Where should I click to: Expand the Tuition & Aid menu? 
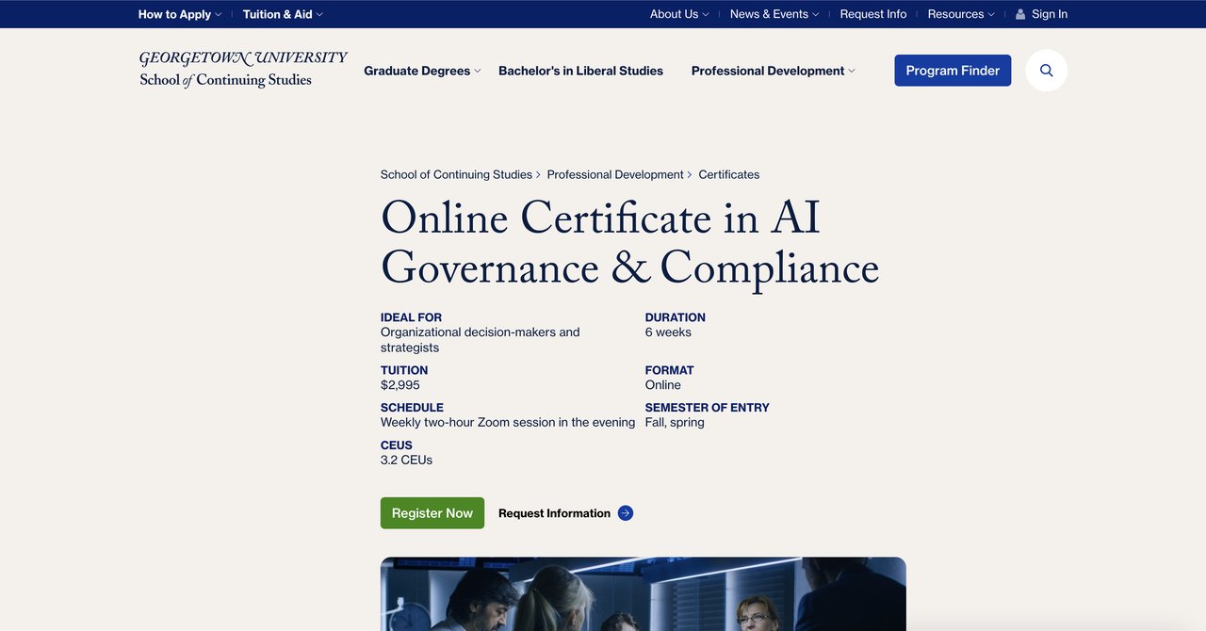click(x=283, y=14)
